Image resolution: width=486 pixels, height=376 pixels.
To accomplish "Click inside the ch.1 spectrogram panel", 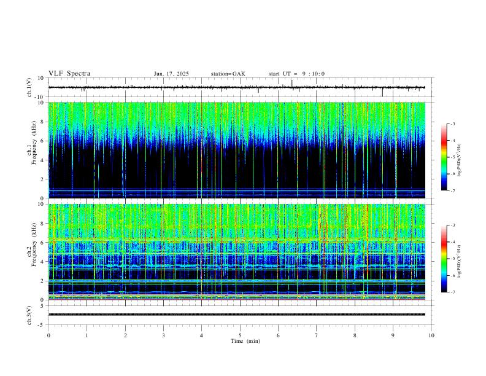I will point(236,150).
